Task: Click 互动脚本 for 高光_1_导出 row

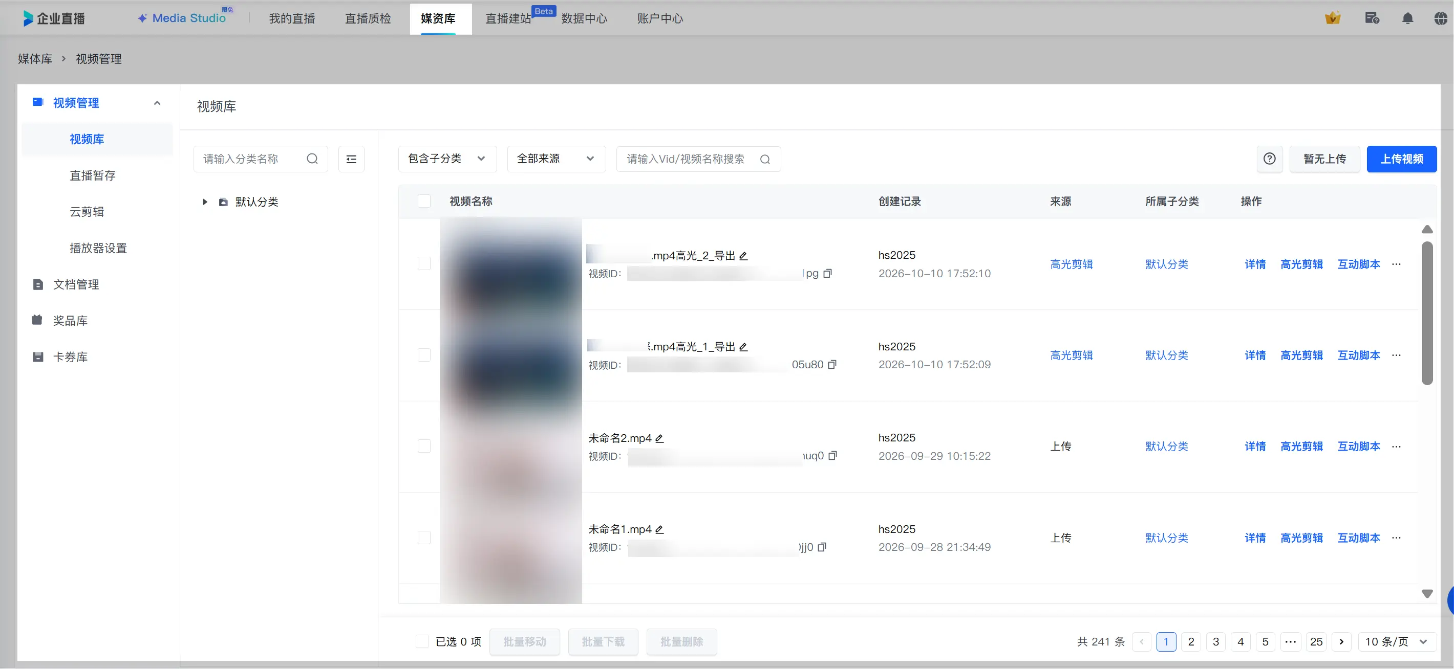Action: (1359, 355)
